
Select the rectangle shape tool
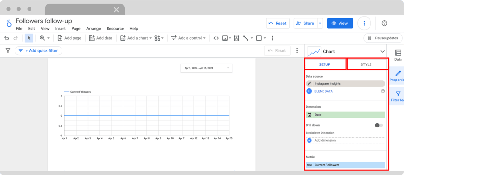pyautogui.click(x=259, y=38)
